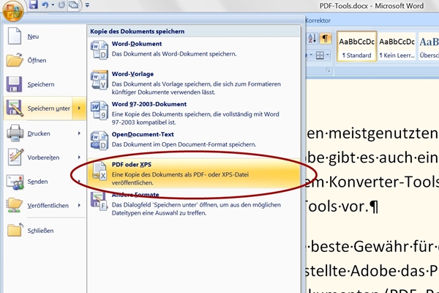Click the Borders table icon in ribbon
This screenshot has height=293, width=439.
320,55
